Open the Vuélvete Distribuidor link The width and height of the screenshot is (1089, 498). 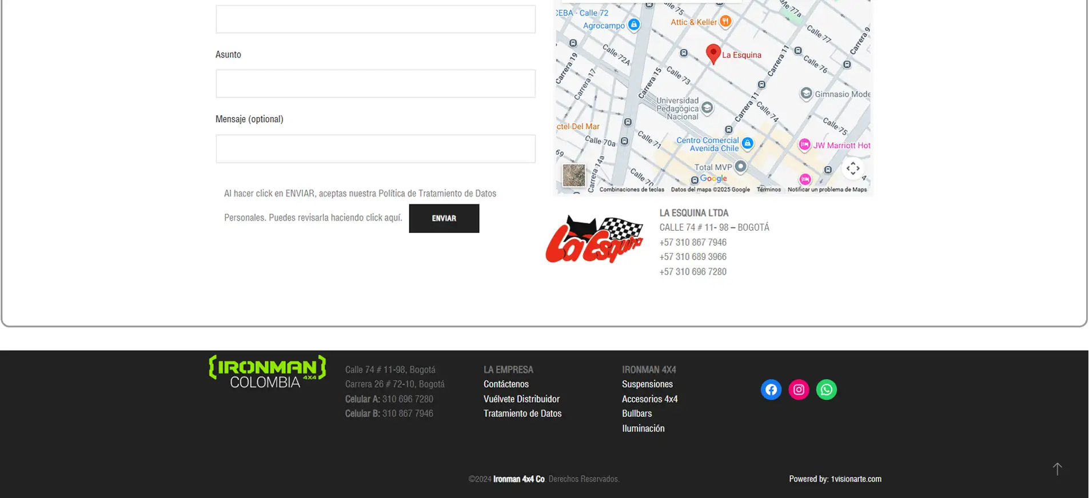(x=521, y=399)
